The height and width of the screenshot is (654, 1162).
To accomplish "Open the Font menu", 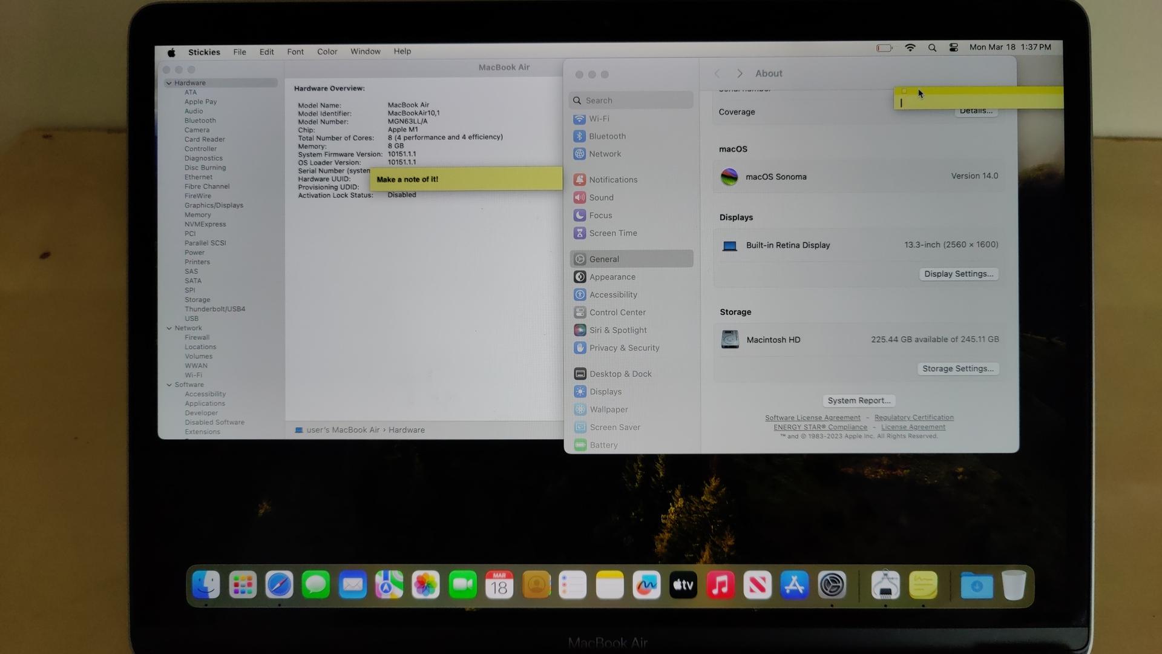I will [x=295, y=52].
